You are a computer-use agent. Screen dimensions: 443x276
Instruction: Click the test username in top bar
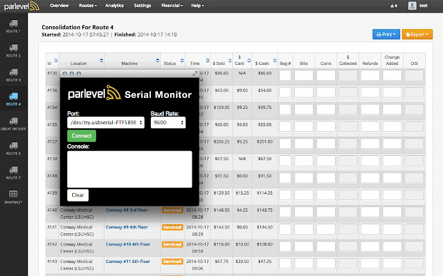coord(423,6)
